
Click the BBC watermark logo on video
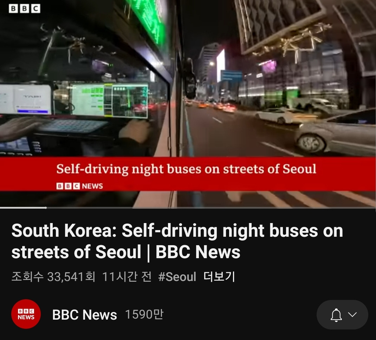pos(25,9)
